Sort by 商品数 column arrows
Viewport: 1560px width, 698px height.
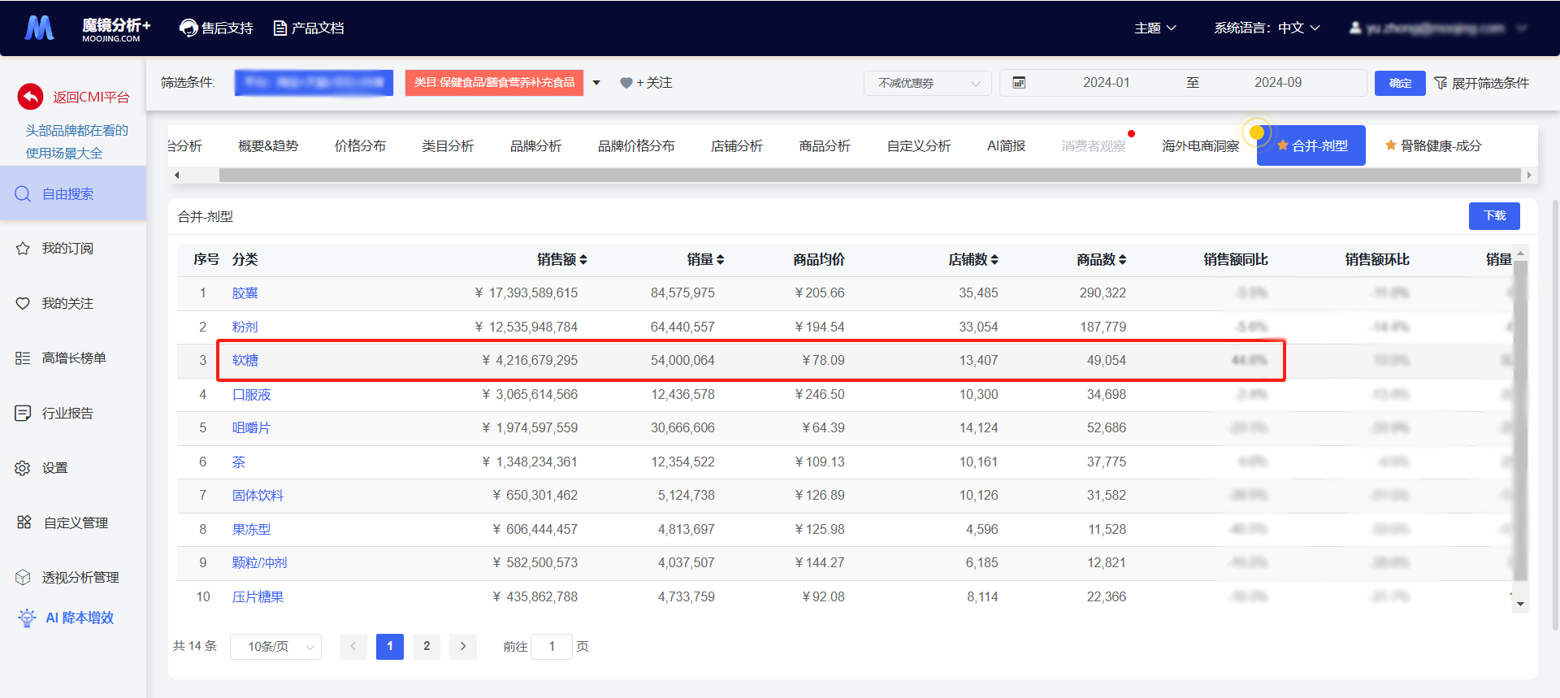pyautogui.click(x=1123, y=259)
